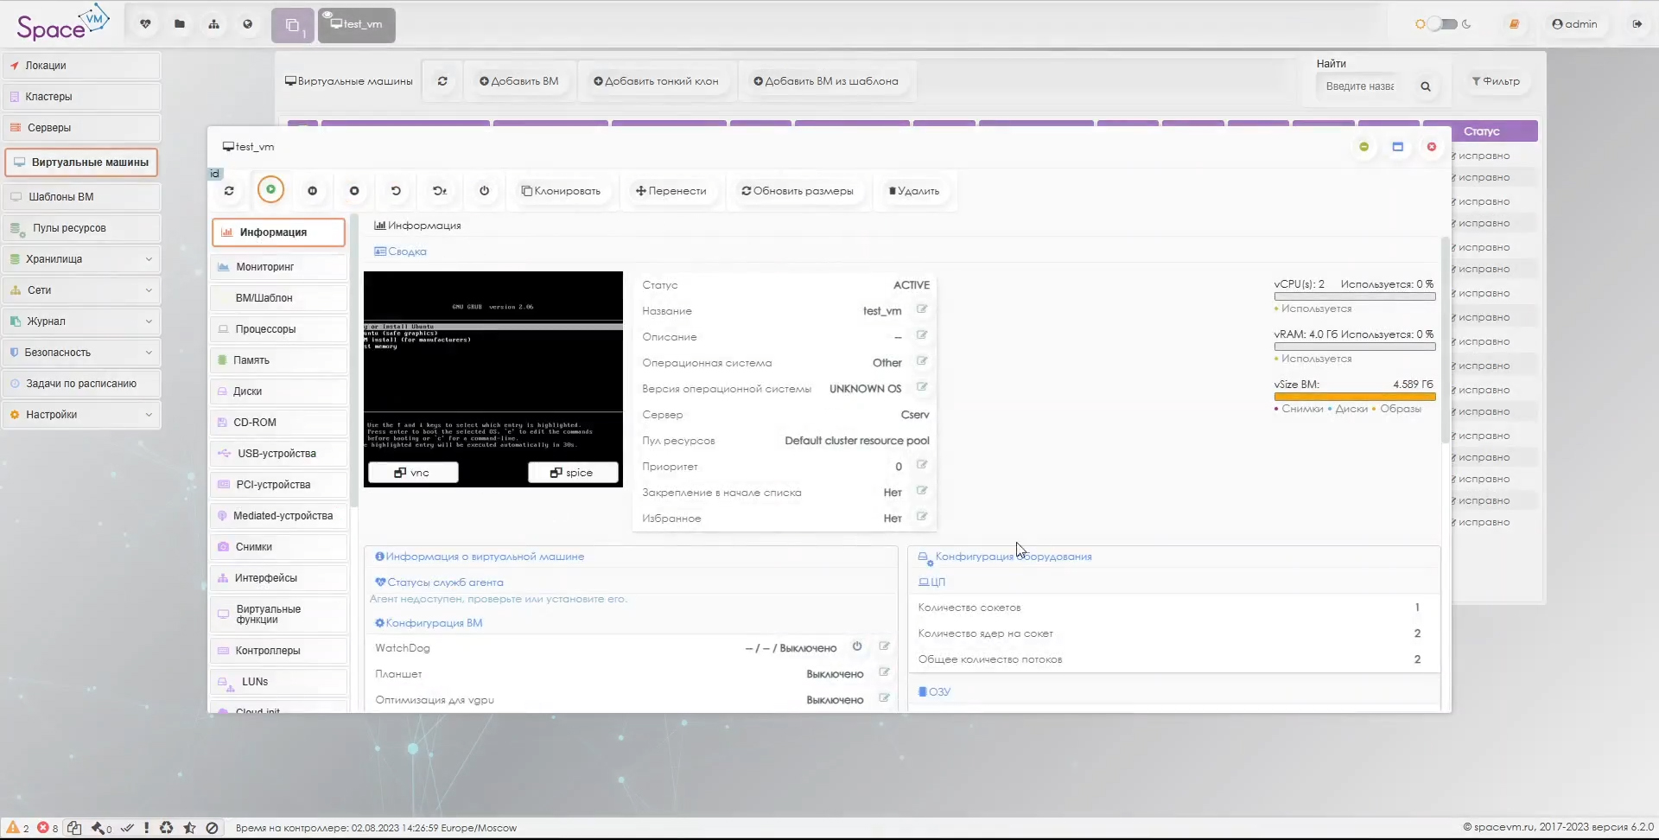
Task: Click Add thin clone button
Action: click(657, 81)
